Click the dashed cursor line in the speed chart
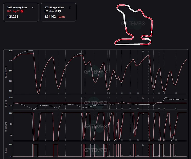 (149, 72)
